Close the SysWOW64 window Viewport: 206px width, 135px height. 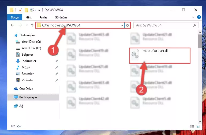[x=196, y=10]
